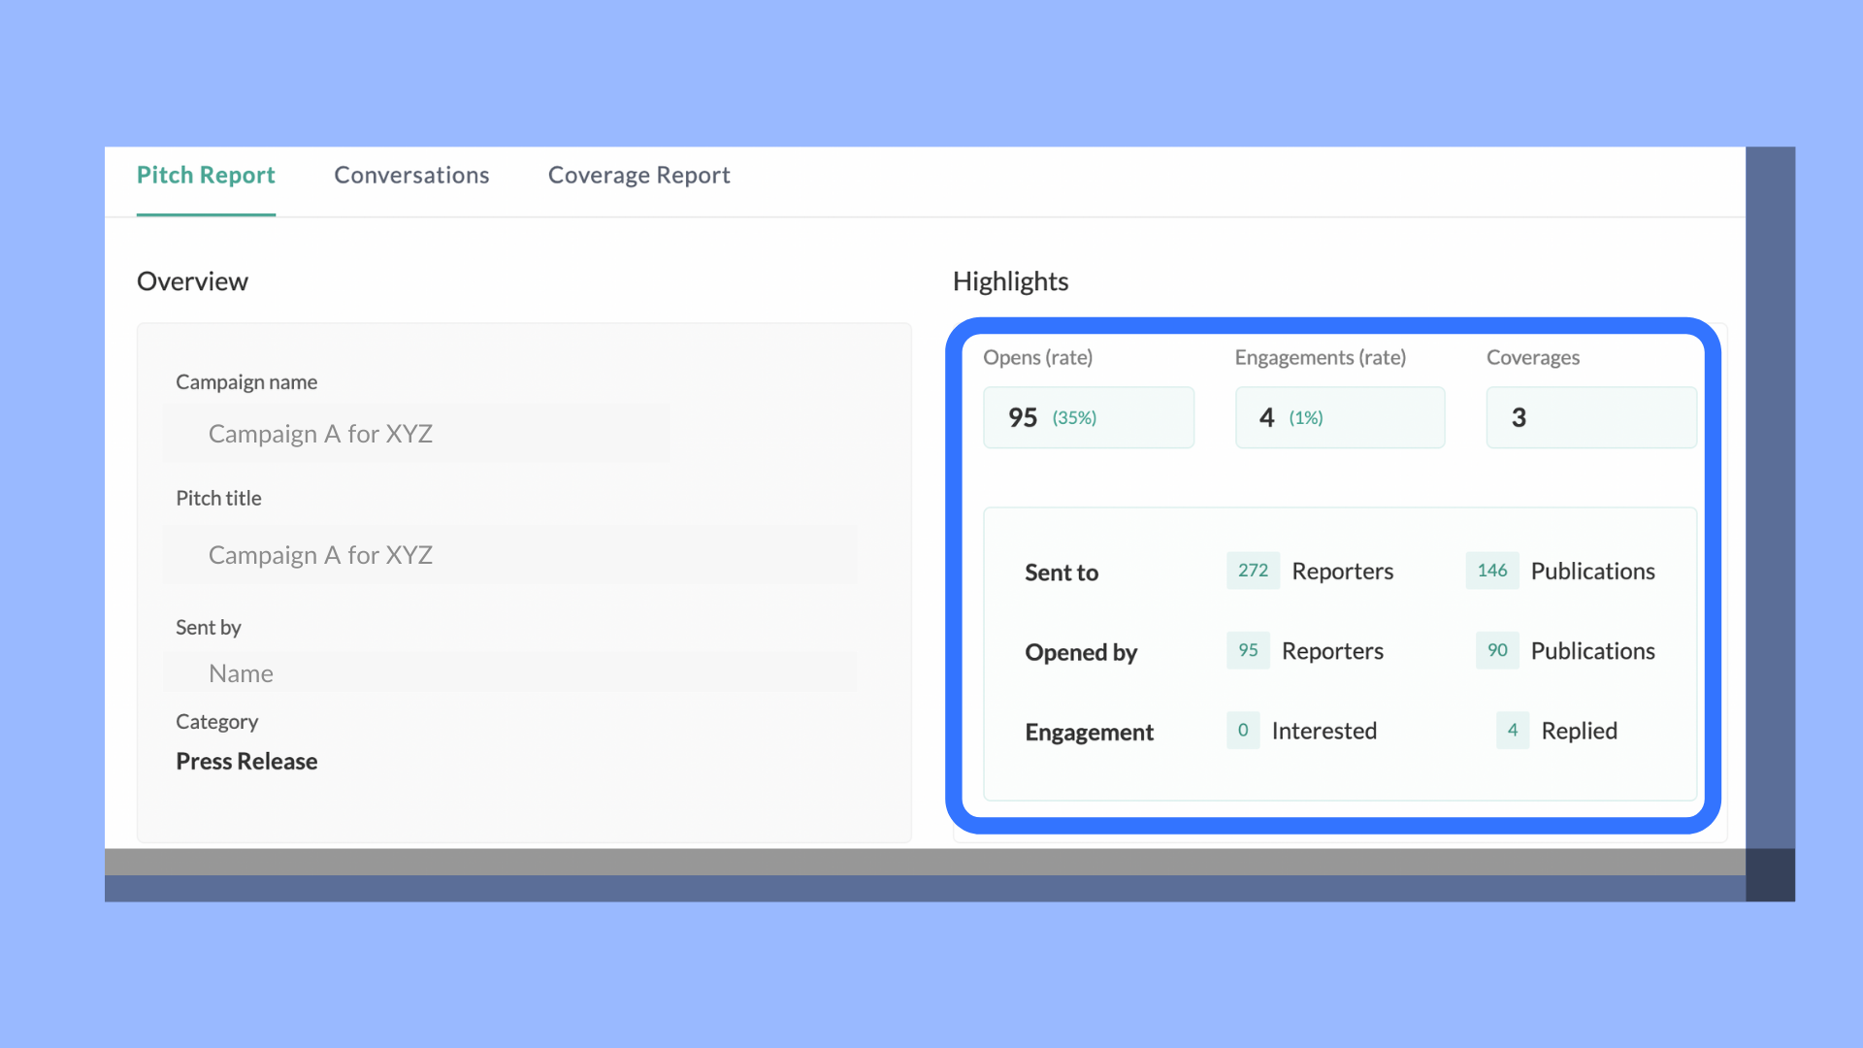The image size is (1863, 1048).
Task: Open the Coverage Report tab
Action: [x=638, y=176]
